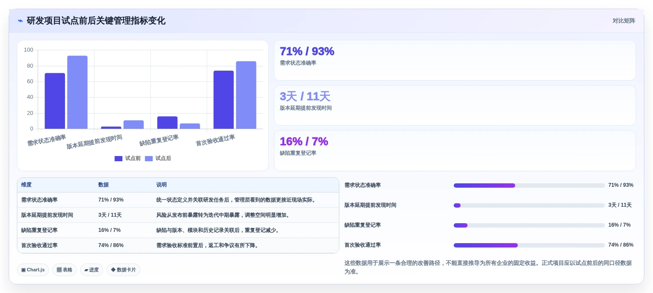This screenshot has width=653, height=293.
Task: Click the 研发项目试点前后关键管理指标变化 title
Action: (x=96, y=21)
